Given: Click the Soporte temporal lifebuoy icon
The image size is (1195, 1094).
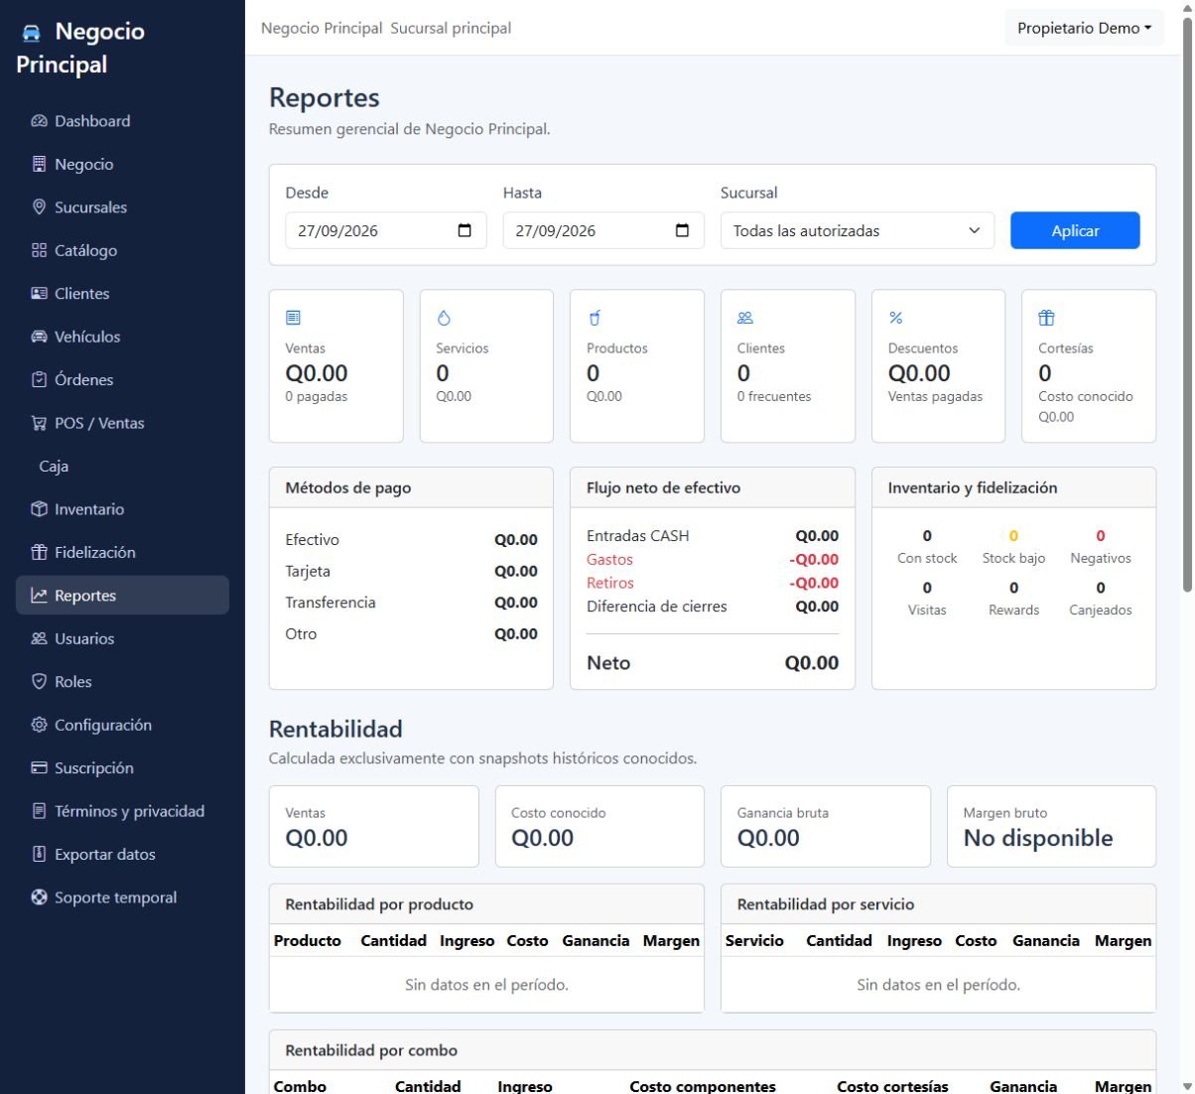Looking at the screenshot, I should point(39,897).
